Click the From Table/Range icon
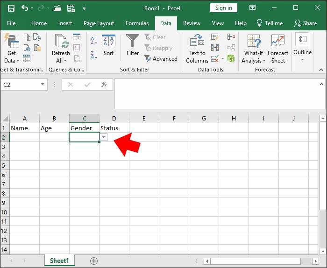The height and width of the screenshot is (268, 327). coord(27,58)
